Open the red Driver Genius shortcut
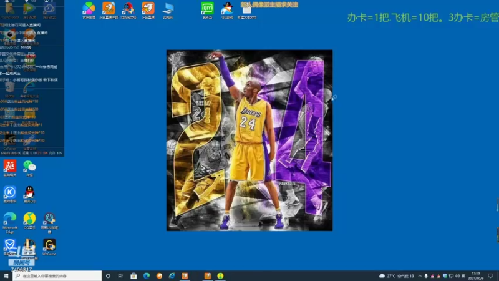499x281 pixels. pyautogui.click(x=10, y=168)
